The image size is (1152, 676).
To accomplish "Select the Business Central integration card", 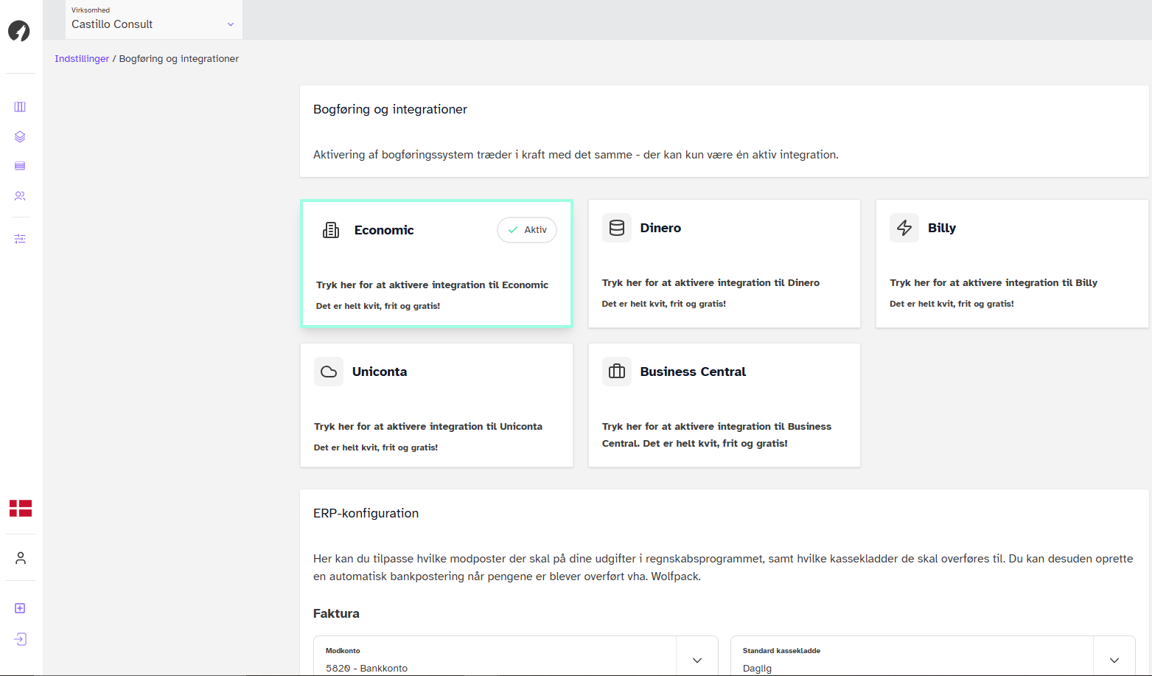I will (x=724, y=405).
